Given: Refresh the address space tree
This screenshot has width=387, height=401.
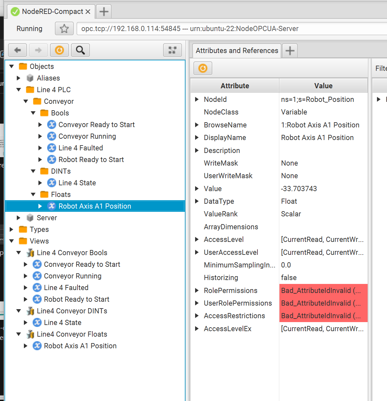Looking at the screenshot, I should [59, 50].
